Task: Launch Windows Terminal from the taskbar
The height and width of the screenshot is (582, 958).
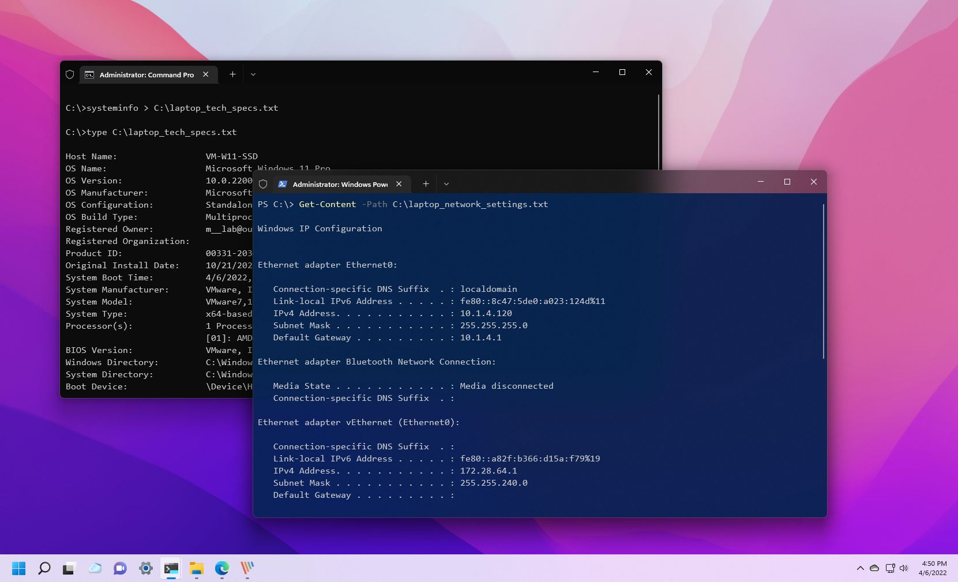Action: click(x=170, y=568)
